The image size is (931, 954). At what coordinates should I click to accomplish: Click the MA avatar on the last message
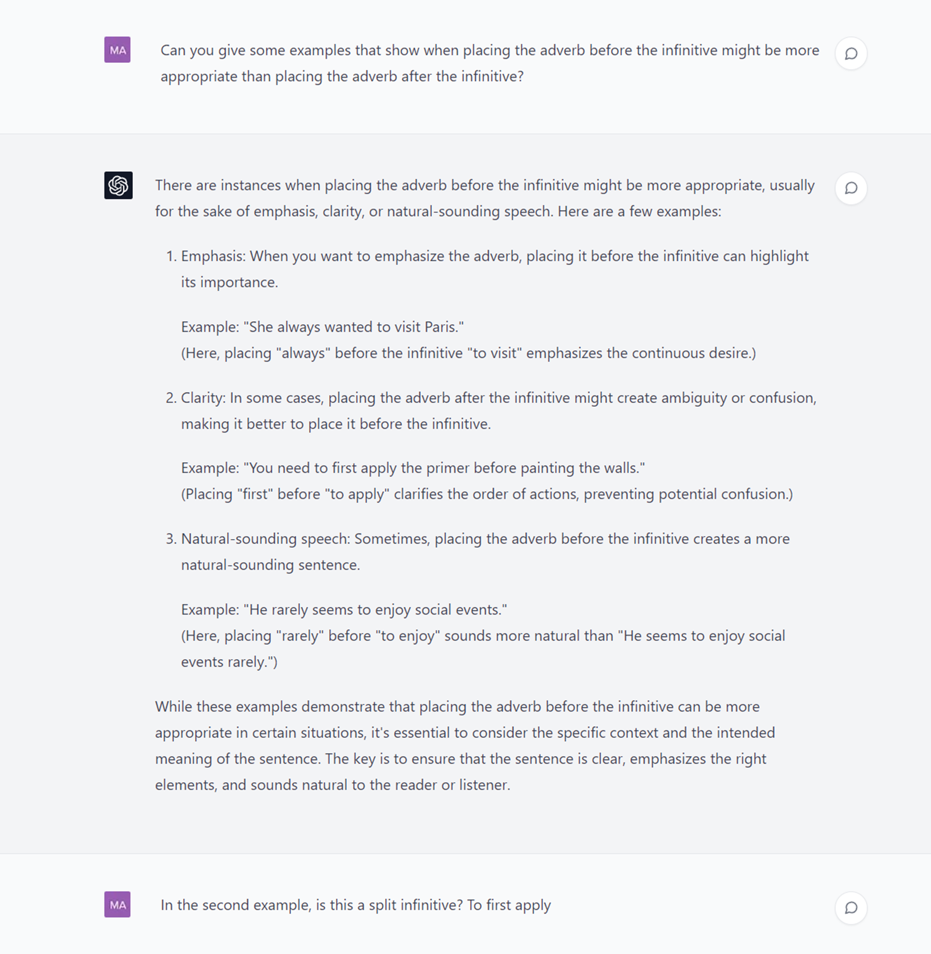[118, 905]
